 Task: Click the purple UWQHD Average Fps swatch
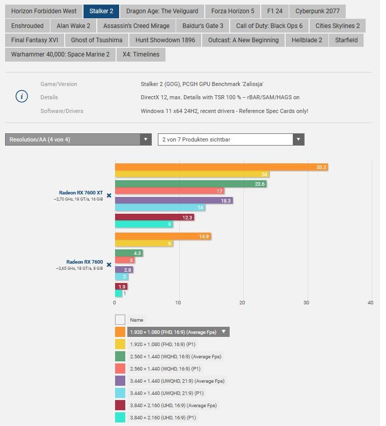[x=120, y=381]
